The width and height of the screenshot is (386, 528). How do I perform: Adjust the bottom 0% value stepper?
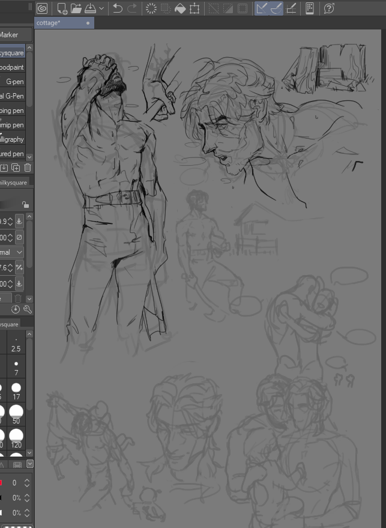pos(27,513)
